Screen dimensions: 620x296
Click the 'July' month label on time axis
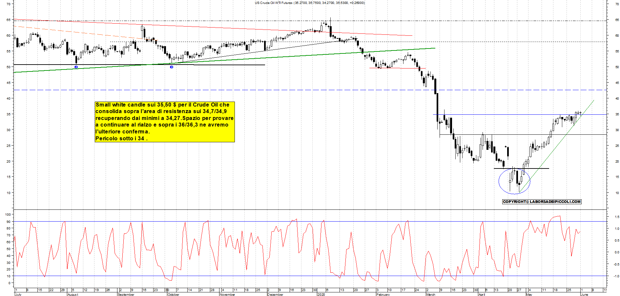(18, 294)
